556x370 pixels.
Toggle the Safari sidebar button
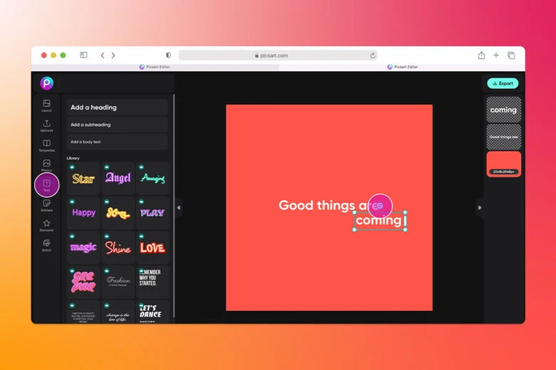pyautogui.click(x=83, y=55)
